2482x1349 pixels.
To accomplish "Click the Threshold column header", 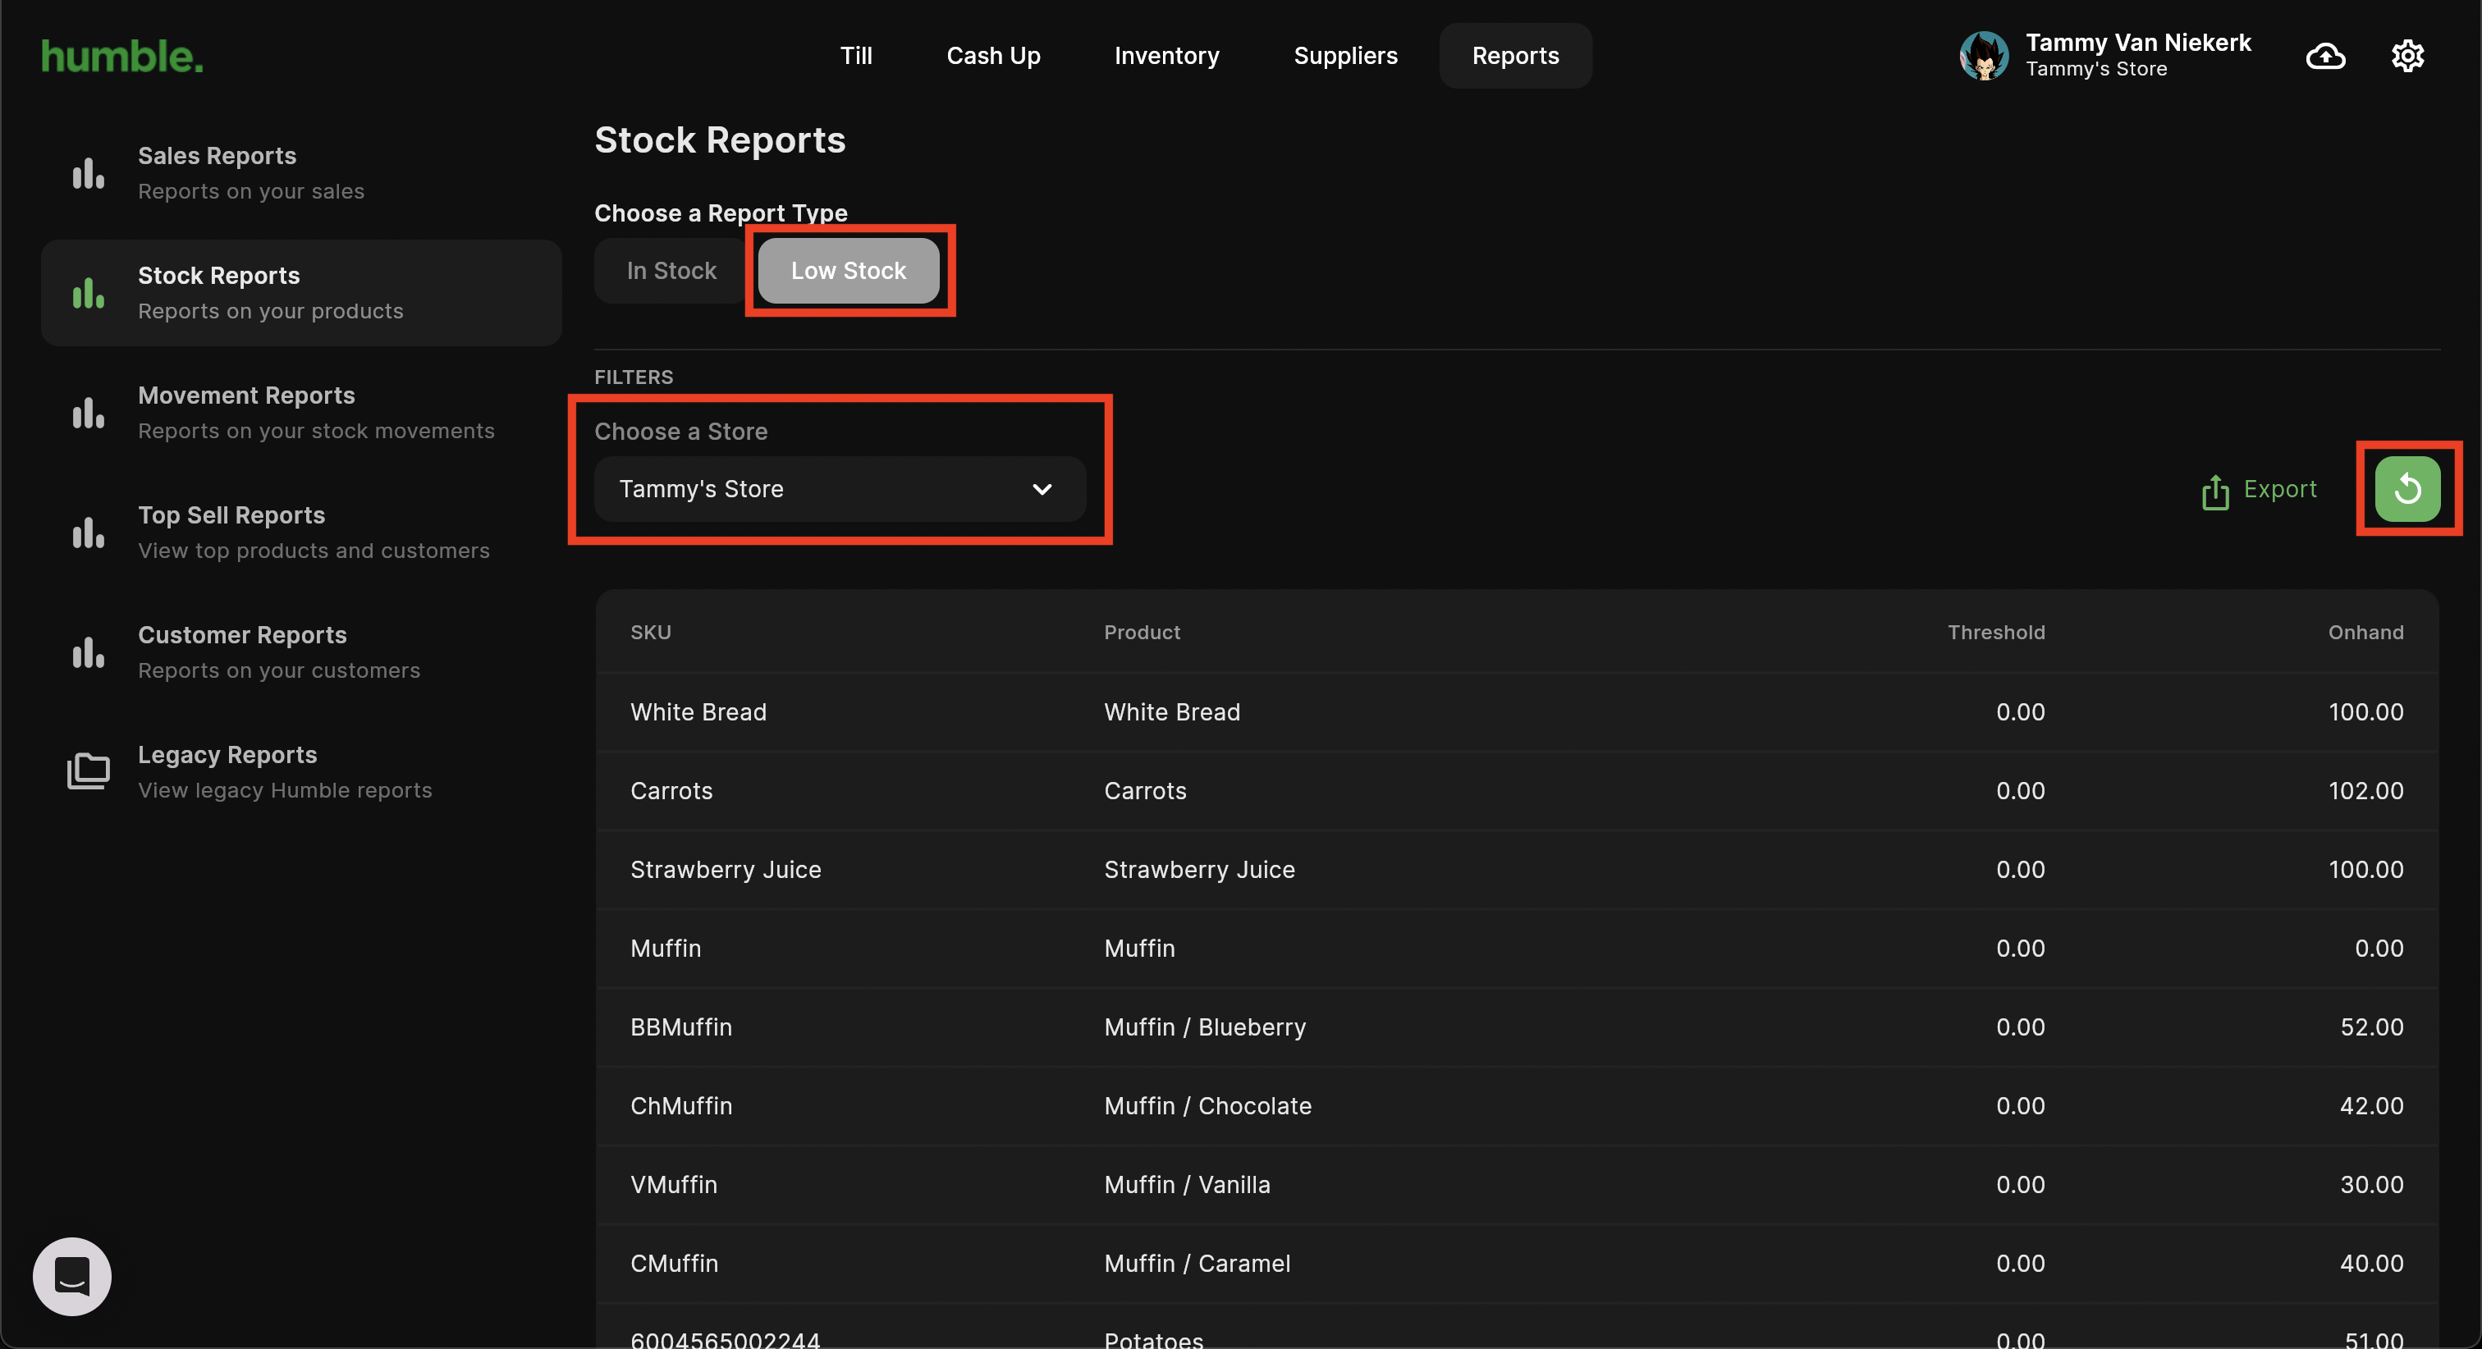I will [x=1995, y=632].
